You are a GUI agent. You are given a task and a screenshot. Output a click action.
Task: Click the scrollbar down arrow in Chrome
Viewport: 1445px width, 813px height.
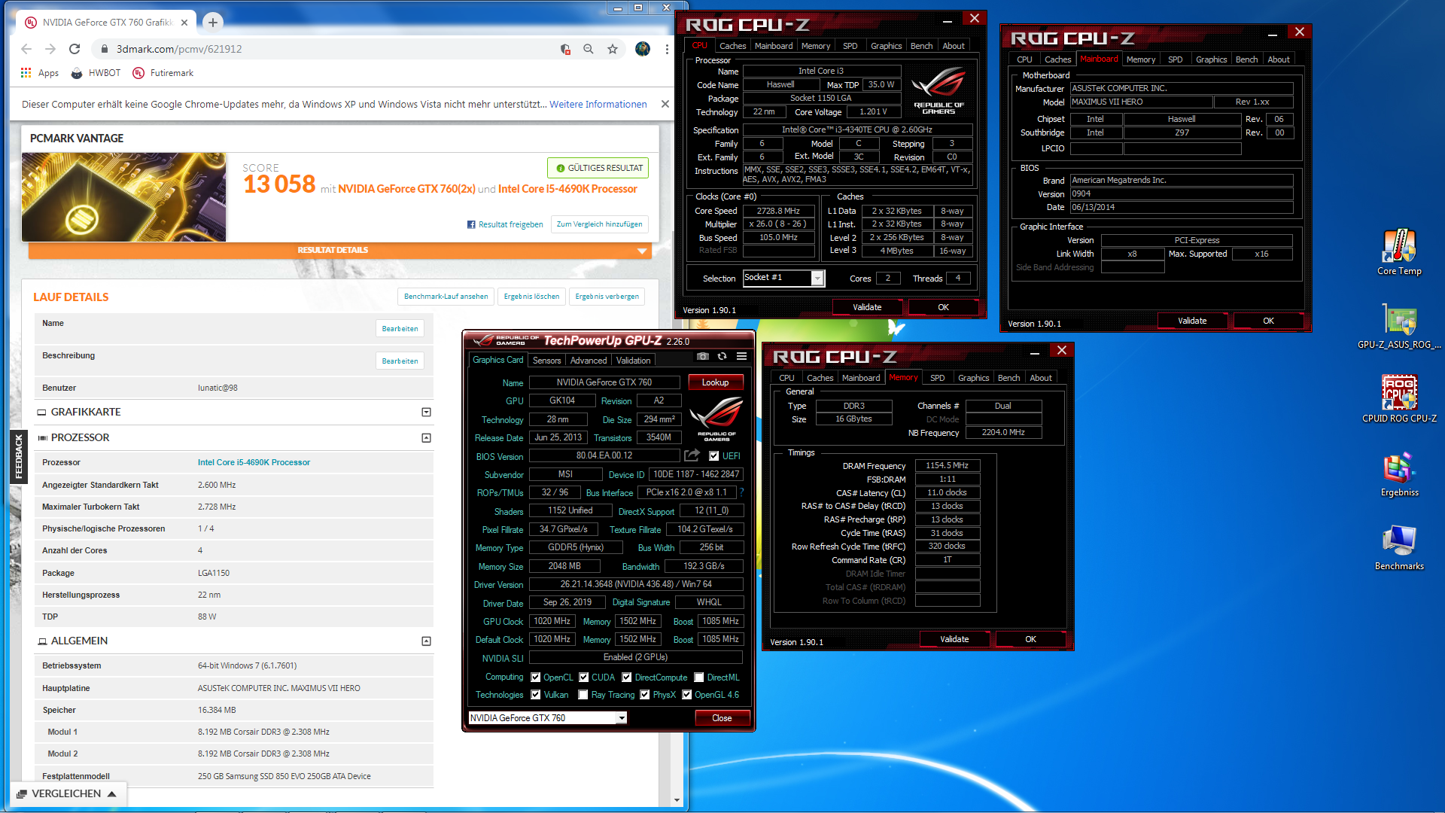677,801
